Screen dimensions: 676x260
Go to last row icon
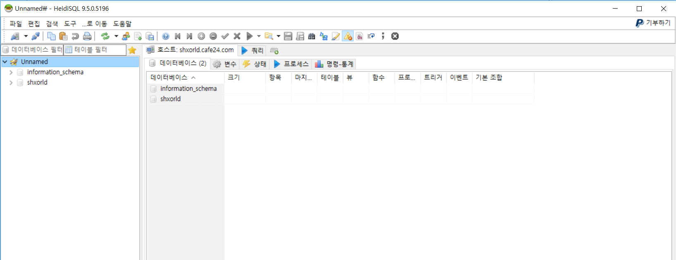pyautogui.click(x=189, y=36)
